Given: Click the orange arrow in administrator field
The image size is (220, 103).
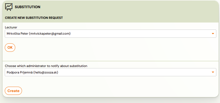Looking at the screenshot, I should coord(213,72).
